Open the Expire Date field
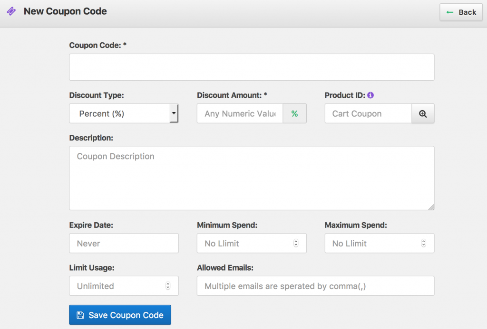 pos(124,243)
